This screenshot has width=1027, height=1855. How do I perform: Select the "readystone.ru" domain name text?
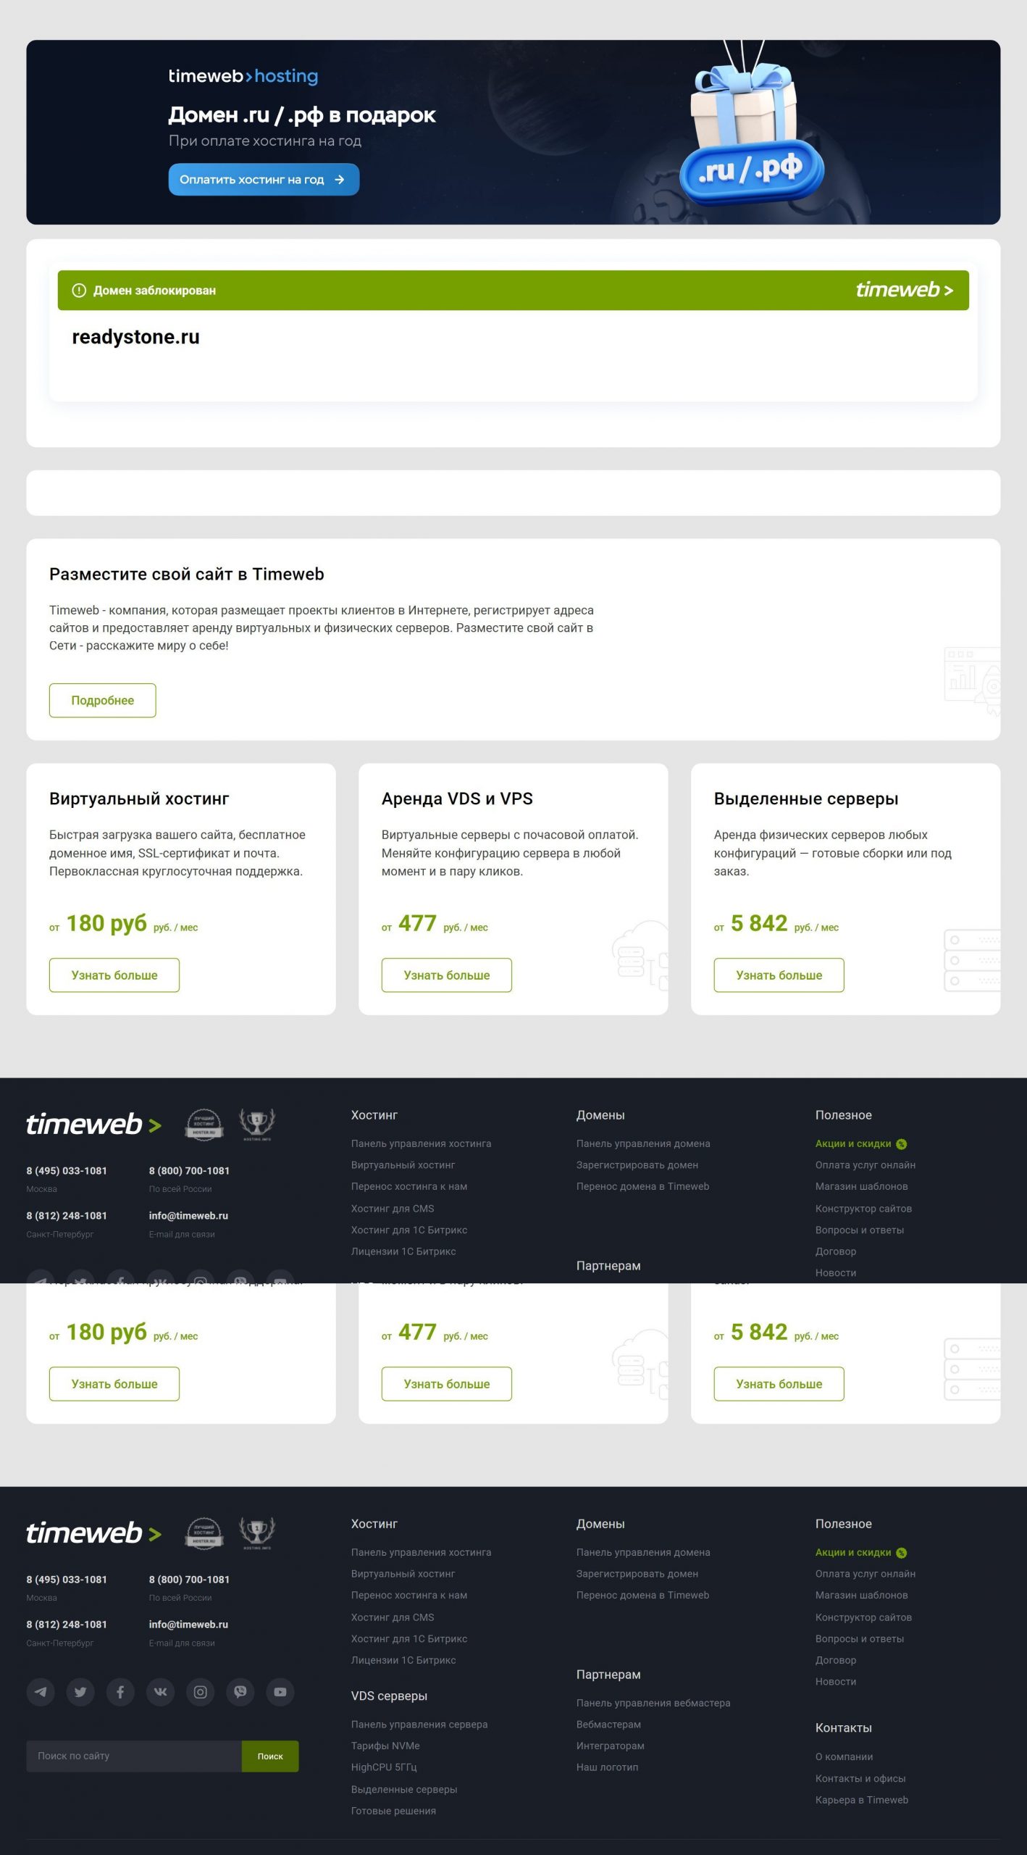135,337
